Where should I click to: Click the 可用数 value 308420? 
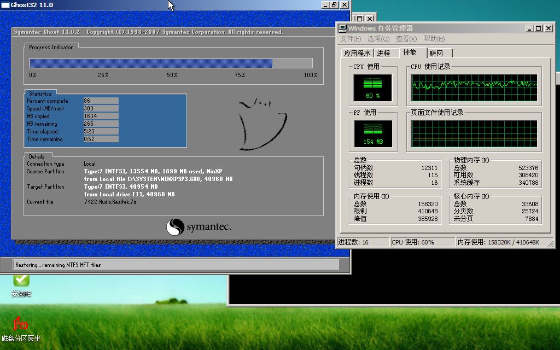tap(528, 175)
